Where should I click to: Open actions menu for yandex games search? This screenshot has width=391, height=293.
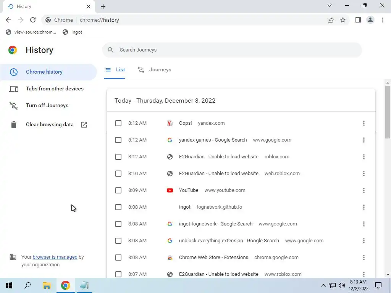[x=364, y=140]
